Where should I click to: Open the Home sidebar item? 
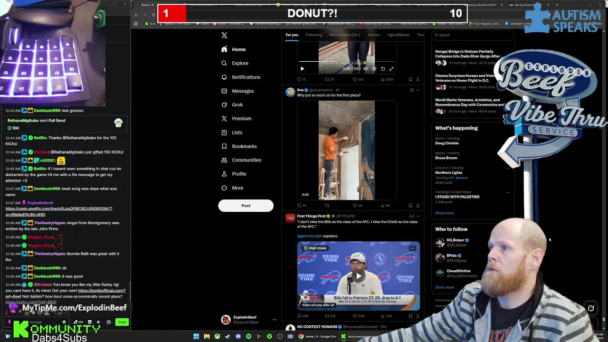[x=233, y=49]
